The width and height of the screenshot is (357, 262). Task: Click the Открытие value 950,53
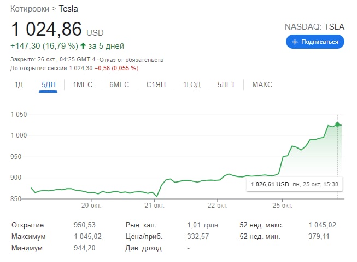(x=85, y=225)
